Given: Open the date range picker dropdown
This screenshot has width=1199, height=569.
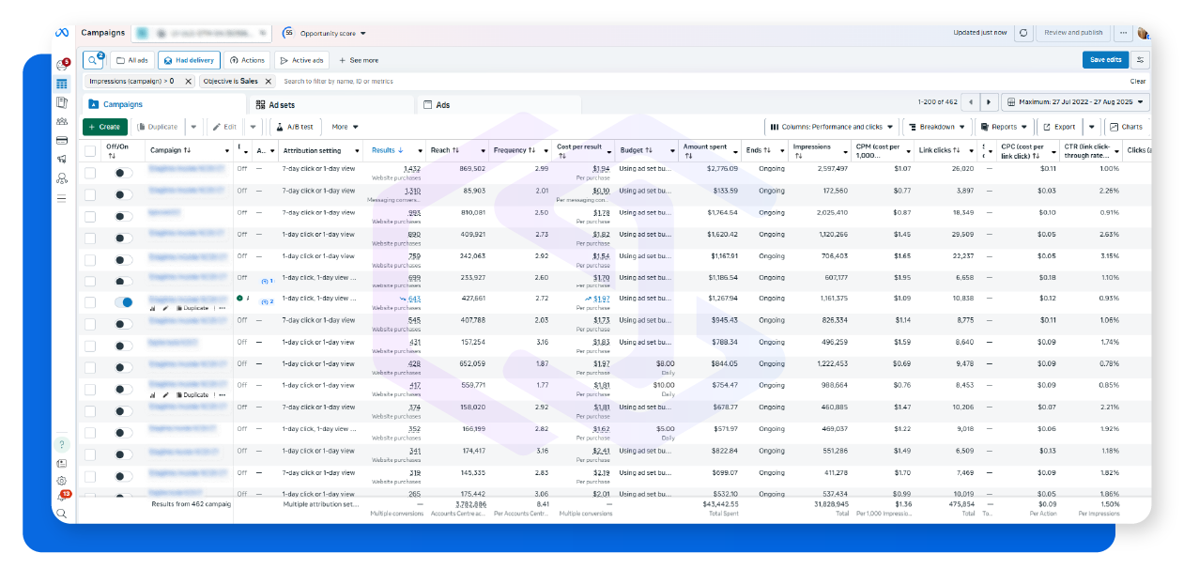Looking at the screenshot, I should click(x=1075, y=101).
